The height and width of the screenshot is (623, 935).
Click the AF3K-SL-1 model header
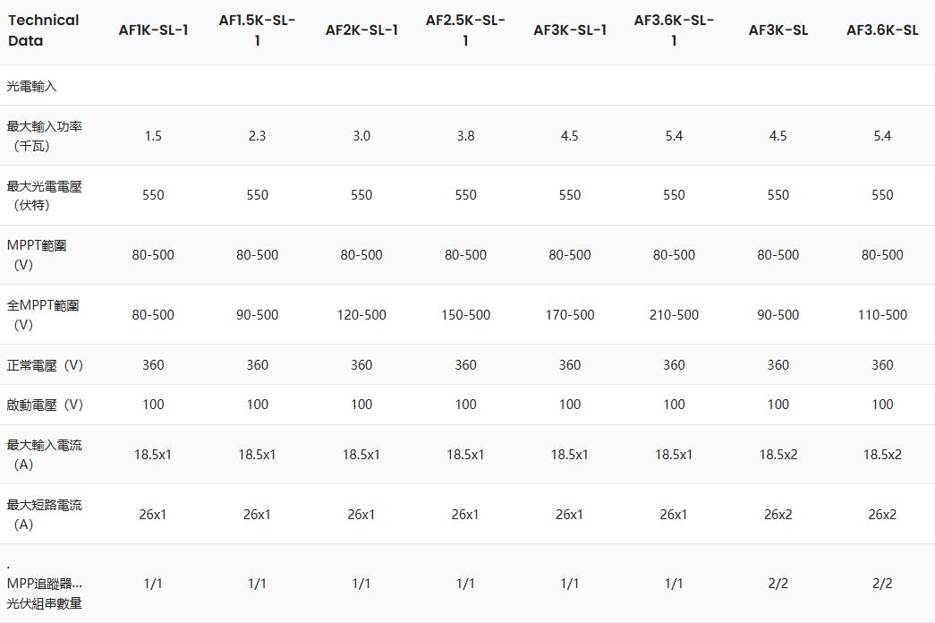click(x=570, y=30)
